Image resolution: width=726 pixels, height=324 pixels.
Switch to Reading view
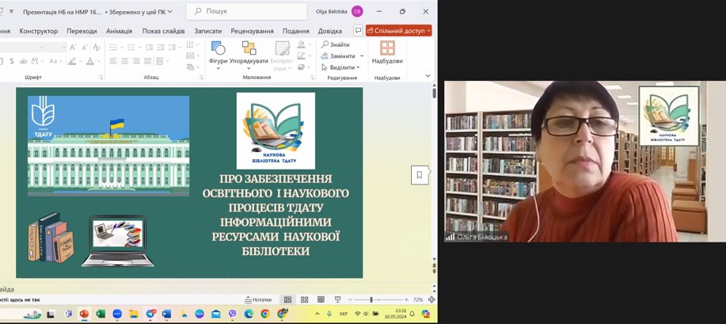(321, 300)
